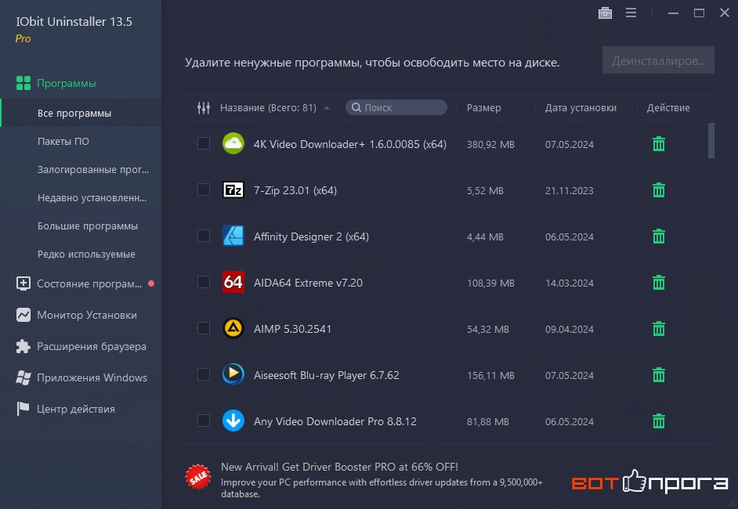The image size is (738, 509).
Task: Uninstall Affinity Designer 2 via trash icon
Action: tap(658, 236)
